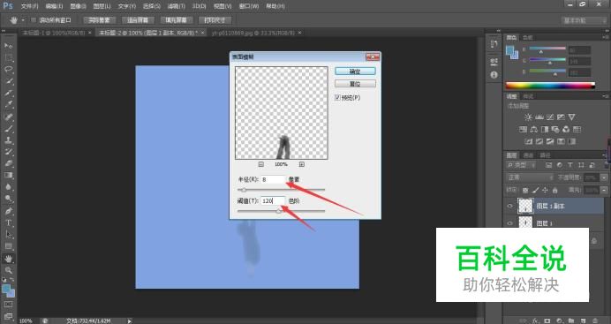This screenshot has width=611, height=324.
Task: Confirm Surface Blur with 确定 button
Action: pyautogui.click(x=355, y=72)
